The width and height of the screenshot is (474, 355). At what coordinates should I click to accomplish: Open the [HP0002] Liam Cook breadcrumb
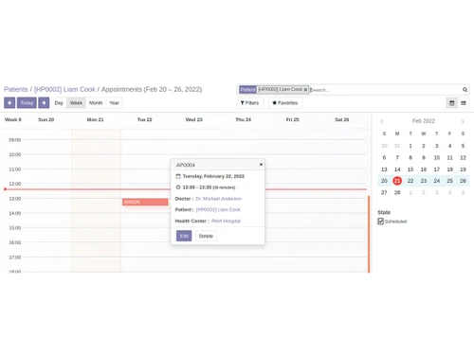coord(64,89)
